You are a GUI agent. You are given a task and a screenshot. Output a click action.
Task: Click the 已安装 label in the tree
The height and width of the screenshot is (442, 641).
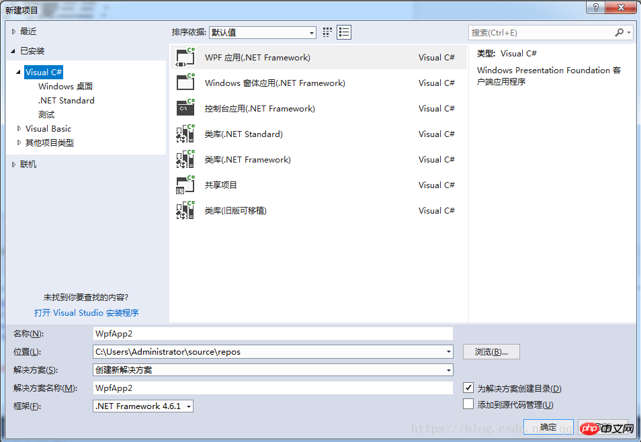coord(32,50)
